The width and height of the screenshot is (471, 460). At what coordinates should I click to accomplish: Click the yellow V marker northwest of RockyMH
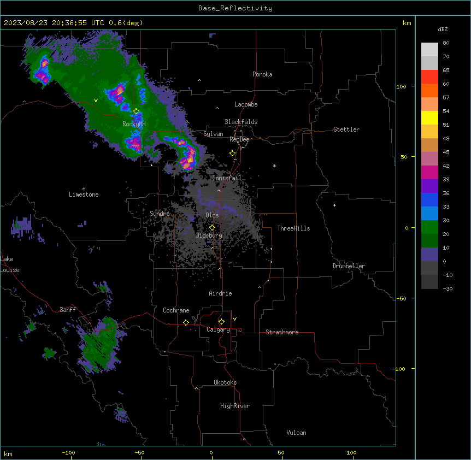96,101
